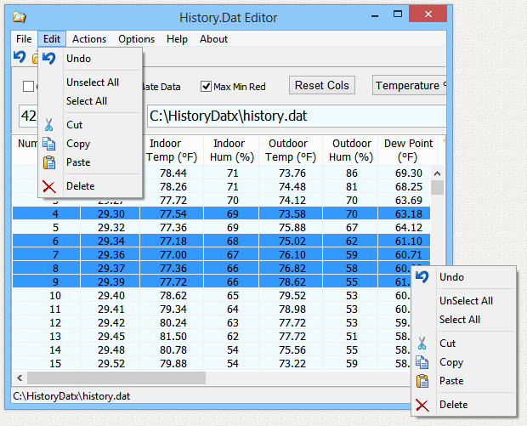527x426 pixels.
Task: Click the scissors icon in the context menu
Action: tap(422, 344)
